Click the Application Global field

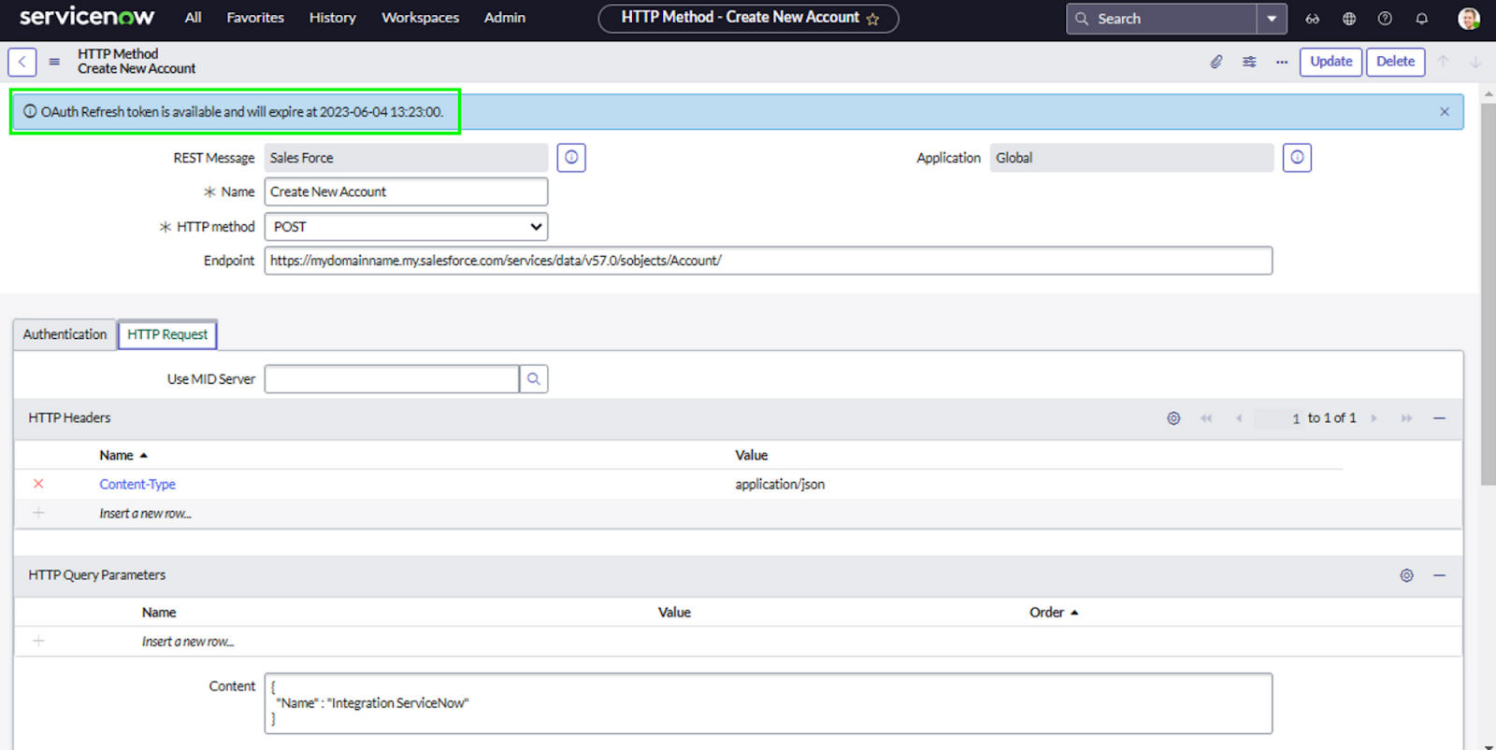coord(1131,158)
